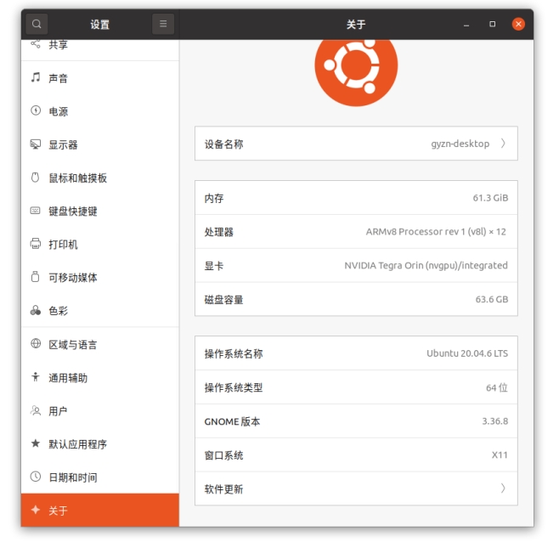
Task: Click the power icon beside 电源
Action: coord(36,110)
